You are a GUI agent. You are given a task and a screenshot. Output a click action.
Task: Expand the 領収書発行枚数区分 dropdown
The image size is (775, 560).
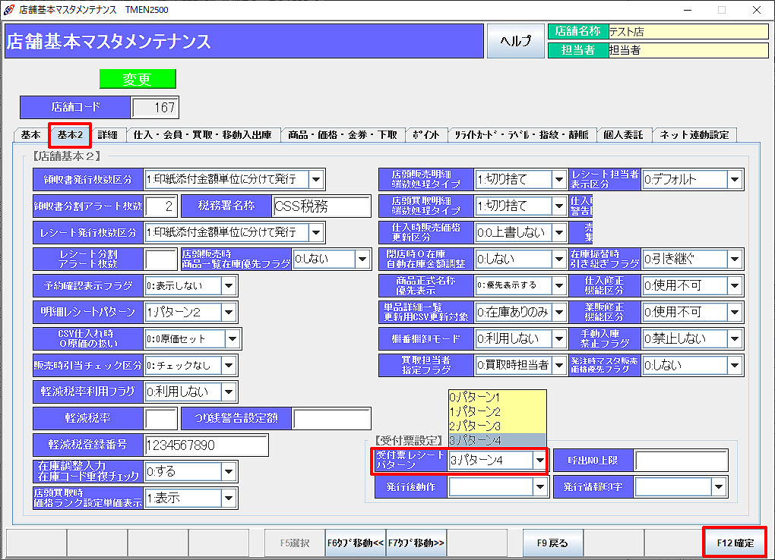(316, 180)
